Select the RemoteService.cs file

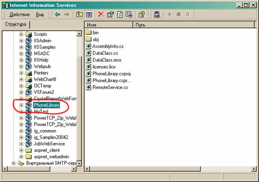(110, 87)
